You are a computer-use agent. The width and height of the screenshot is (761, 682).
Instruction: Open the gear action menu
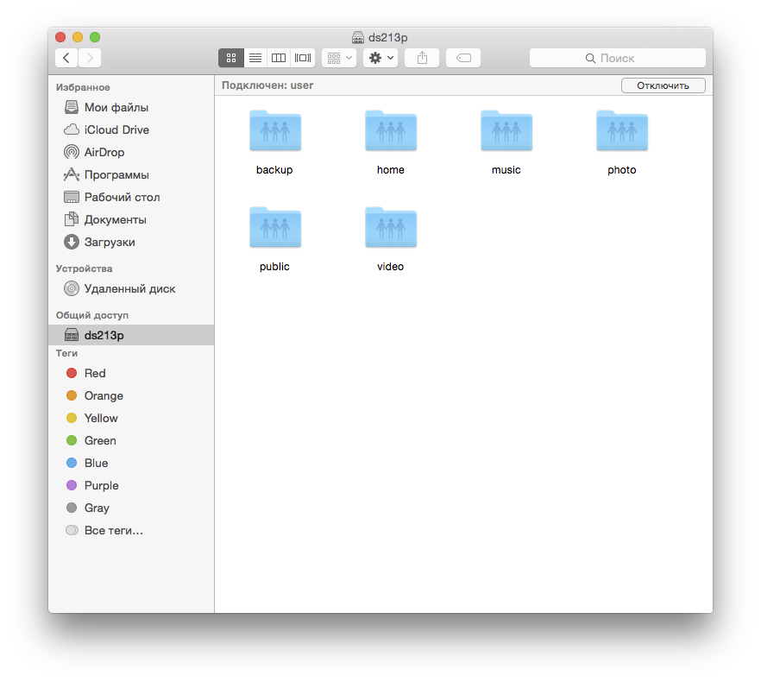click(x=380, y=58)
